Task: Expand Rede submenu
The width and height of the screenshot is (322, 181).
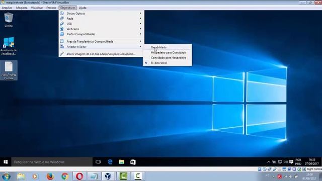Action: [102, 19]
